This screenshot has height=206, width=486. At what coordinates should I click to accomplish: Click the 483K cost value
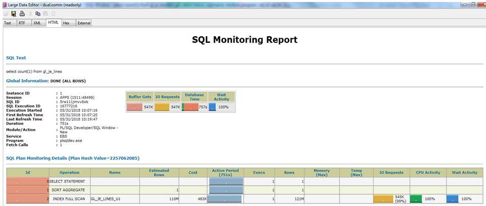tap(202, 198)
